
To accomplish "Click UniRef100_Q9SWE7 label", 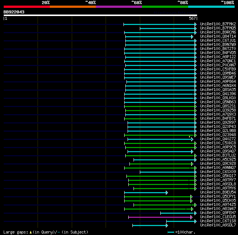I will click(218, 78).
